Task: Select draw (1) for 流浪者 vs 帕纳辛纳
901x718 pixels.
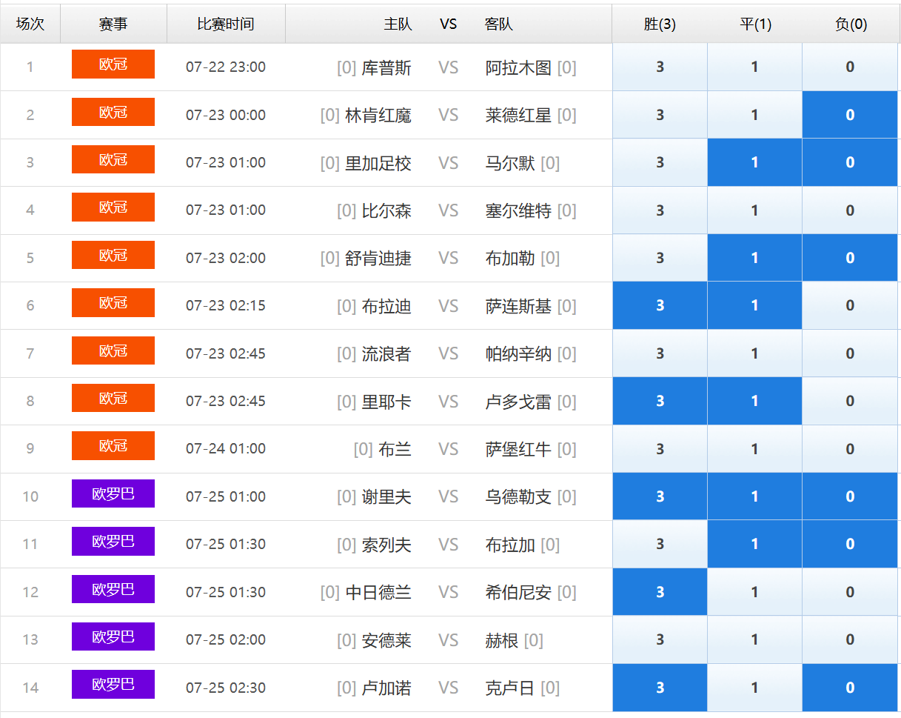Action: coord(754,353)
